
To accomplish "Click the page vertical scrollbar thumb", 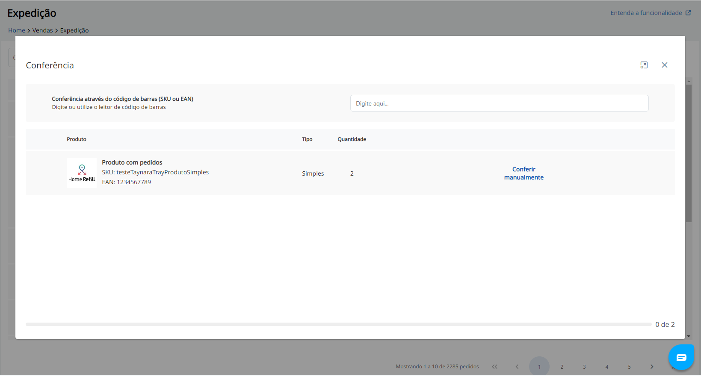I will click(x=689, y=153).
